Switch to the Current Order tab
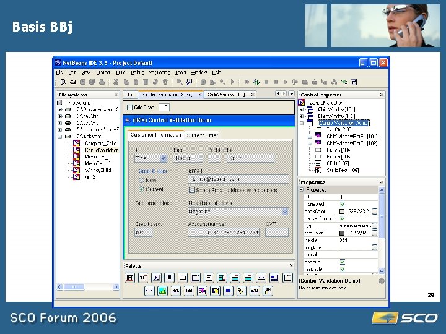 [x=202, y=135]
